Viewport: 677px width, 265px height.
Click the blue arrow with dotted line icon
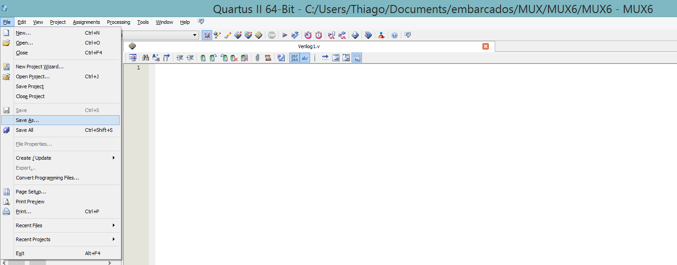click(x=325, y=58)
